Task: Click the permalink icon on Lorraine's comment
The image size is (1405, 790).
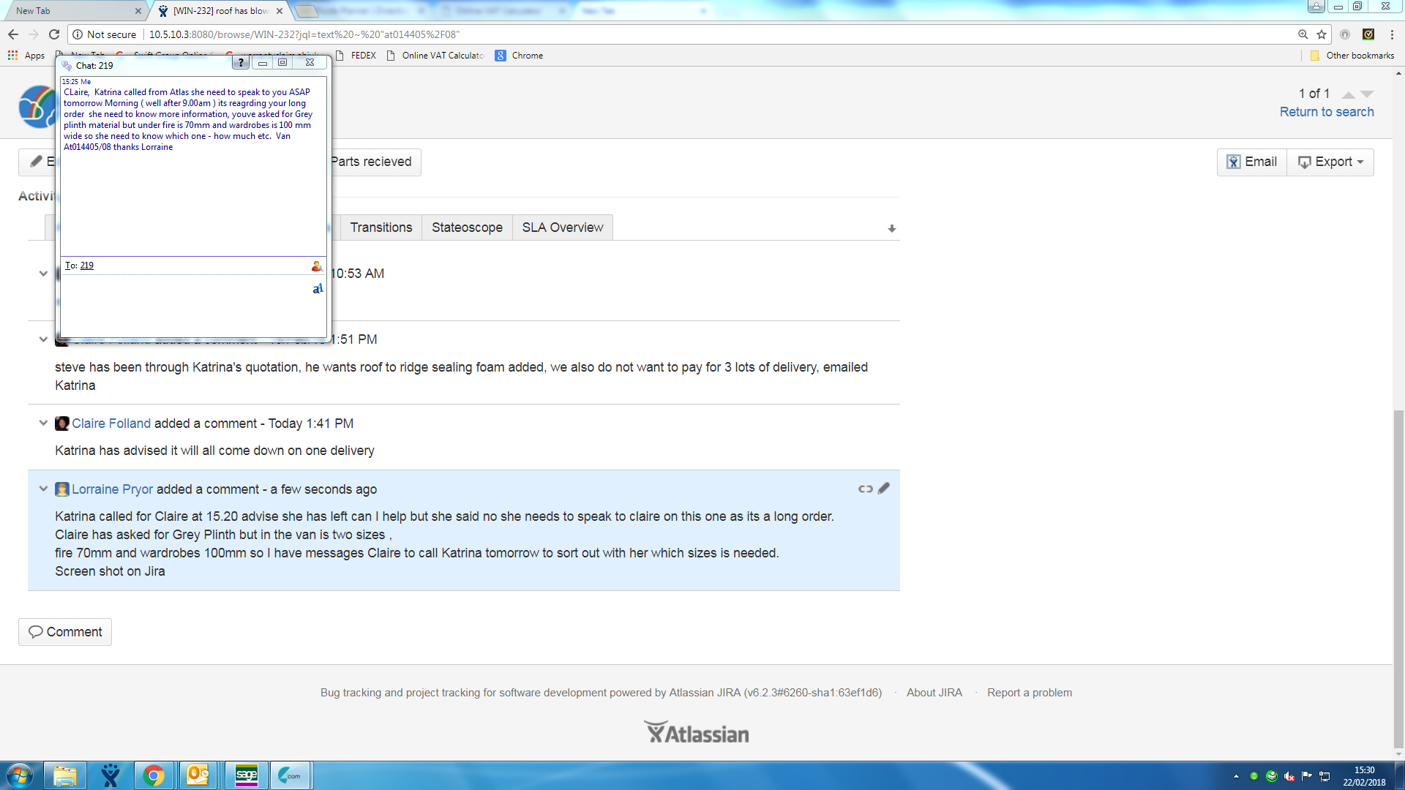Action: click(x=865, y=489)
